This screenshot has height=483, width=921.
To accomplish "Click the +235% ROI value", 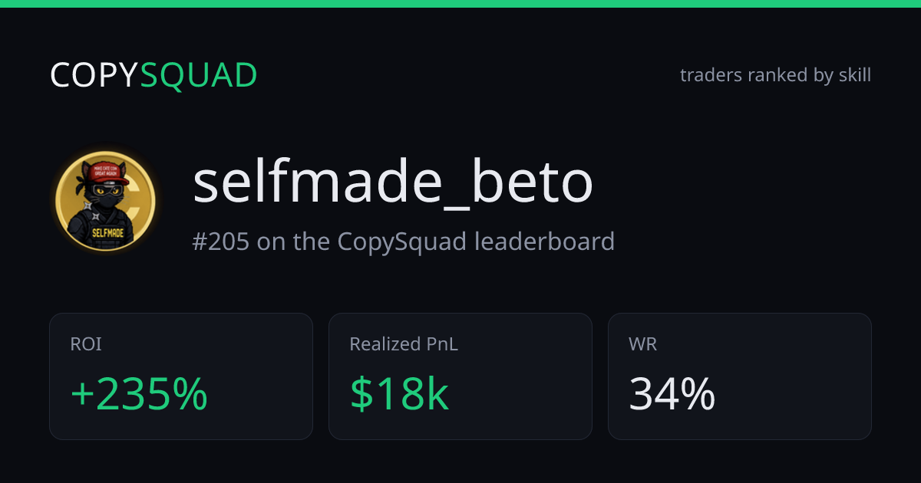I will click(139, 395).
